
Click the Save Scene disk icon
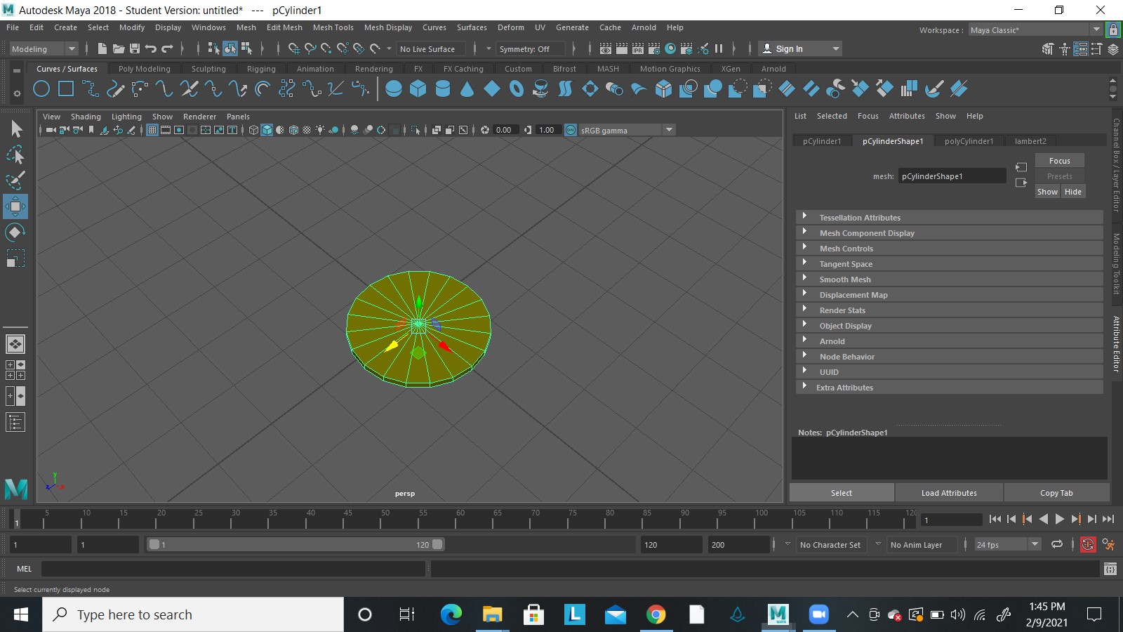(x=135, y=48)
